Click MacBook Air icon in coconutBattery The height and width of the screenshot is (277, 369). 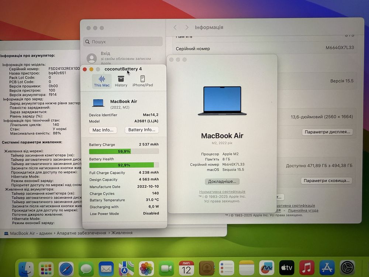tap(98, 103)
